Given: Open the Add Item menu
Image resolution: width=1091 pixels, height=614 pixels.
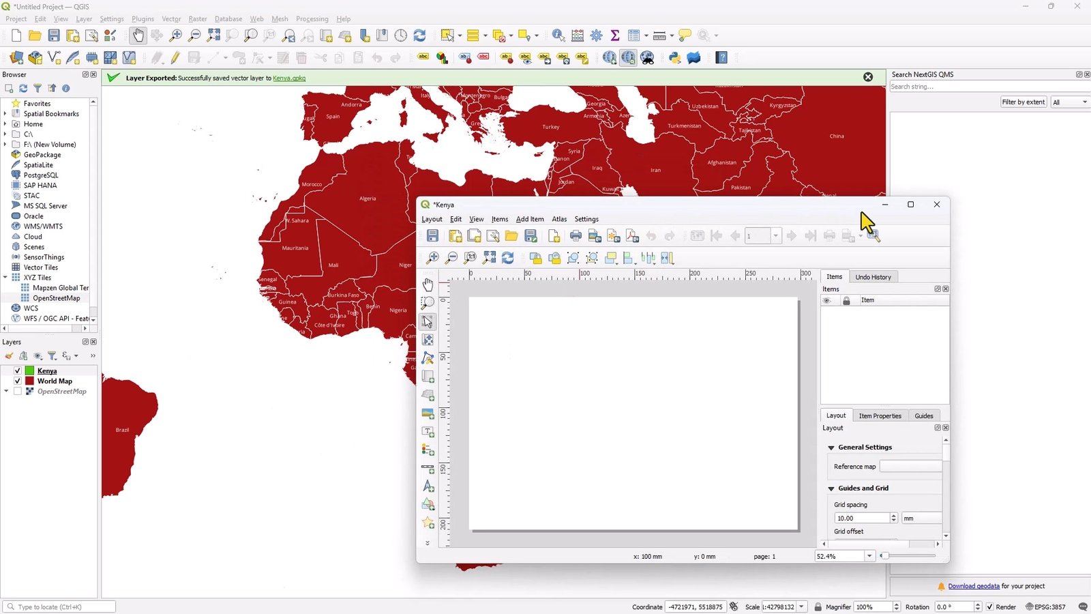Looking at the screenshot, I should pyautogui.click(x=530, y=219).
